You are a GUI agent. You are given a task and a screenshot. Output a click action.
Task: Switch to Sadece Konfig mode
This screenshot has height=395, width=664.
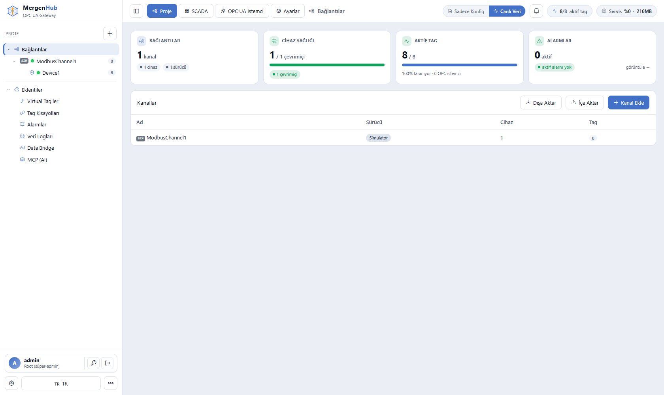pyautogui.click(x=466, y=11)
